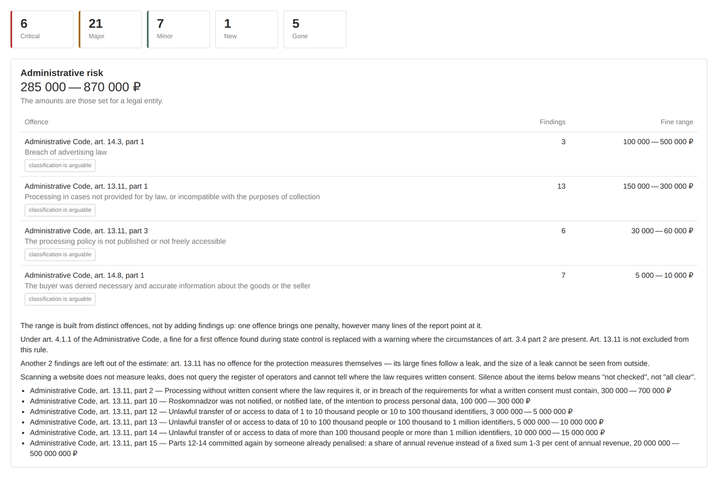718x478 pixels.
Task: Click the findings count 6
Action: tap(563, 231)
